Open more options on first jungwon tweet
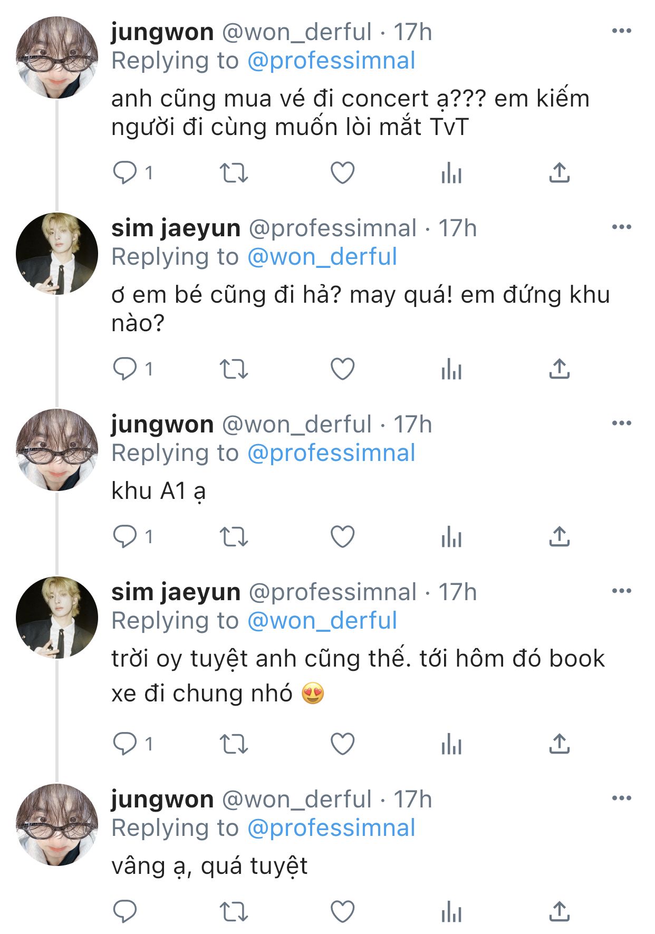Screen dimensions: 655x934 [622, 31]
